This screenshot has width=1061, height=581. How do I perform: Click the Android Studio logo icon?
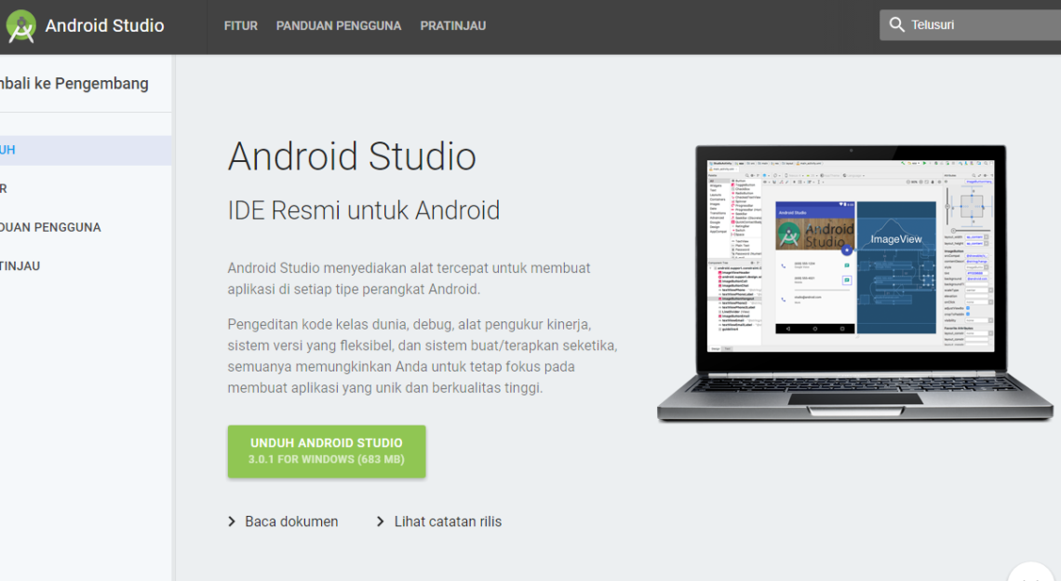20,26
